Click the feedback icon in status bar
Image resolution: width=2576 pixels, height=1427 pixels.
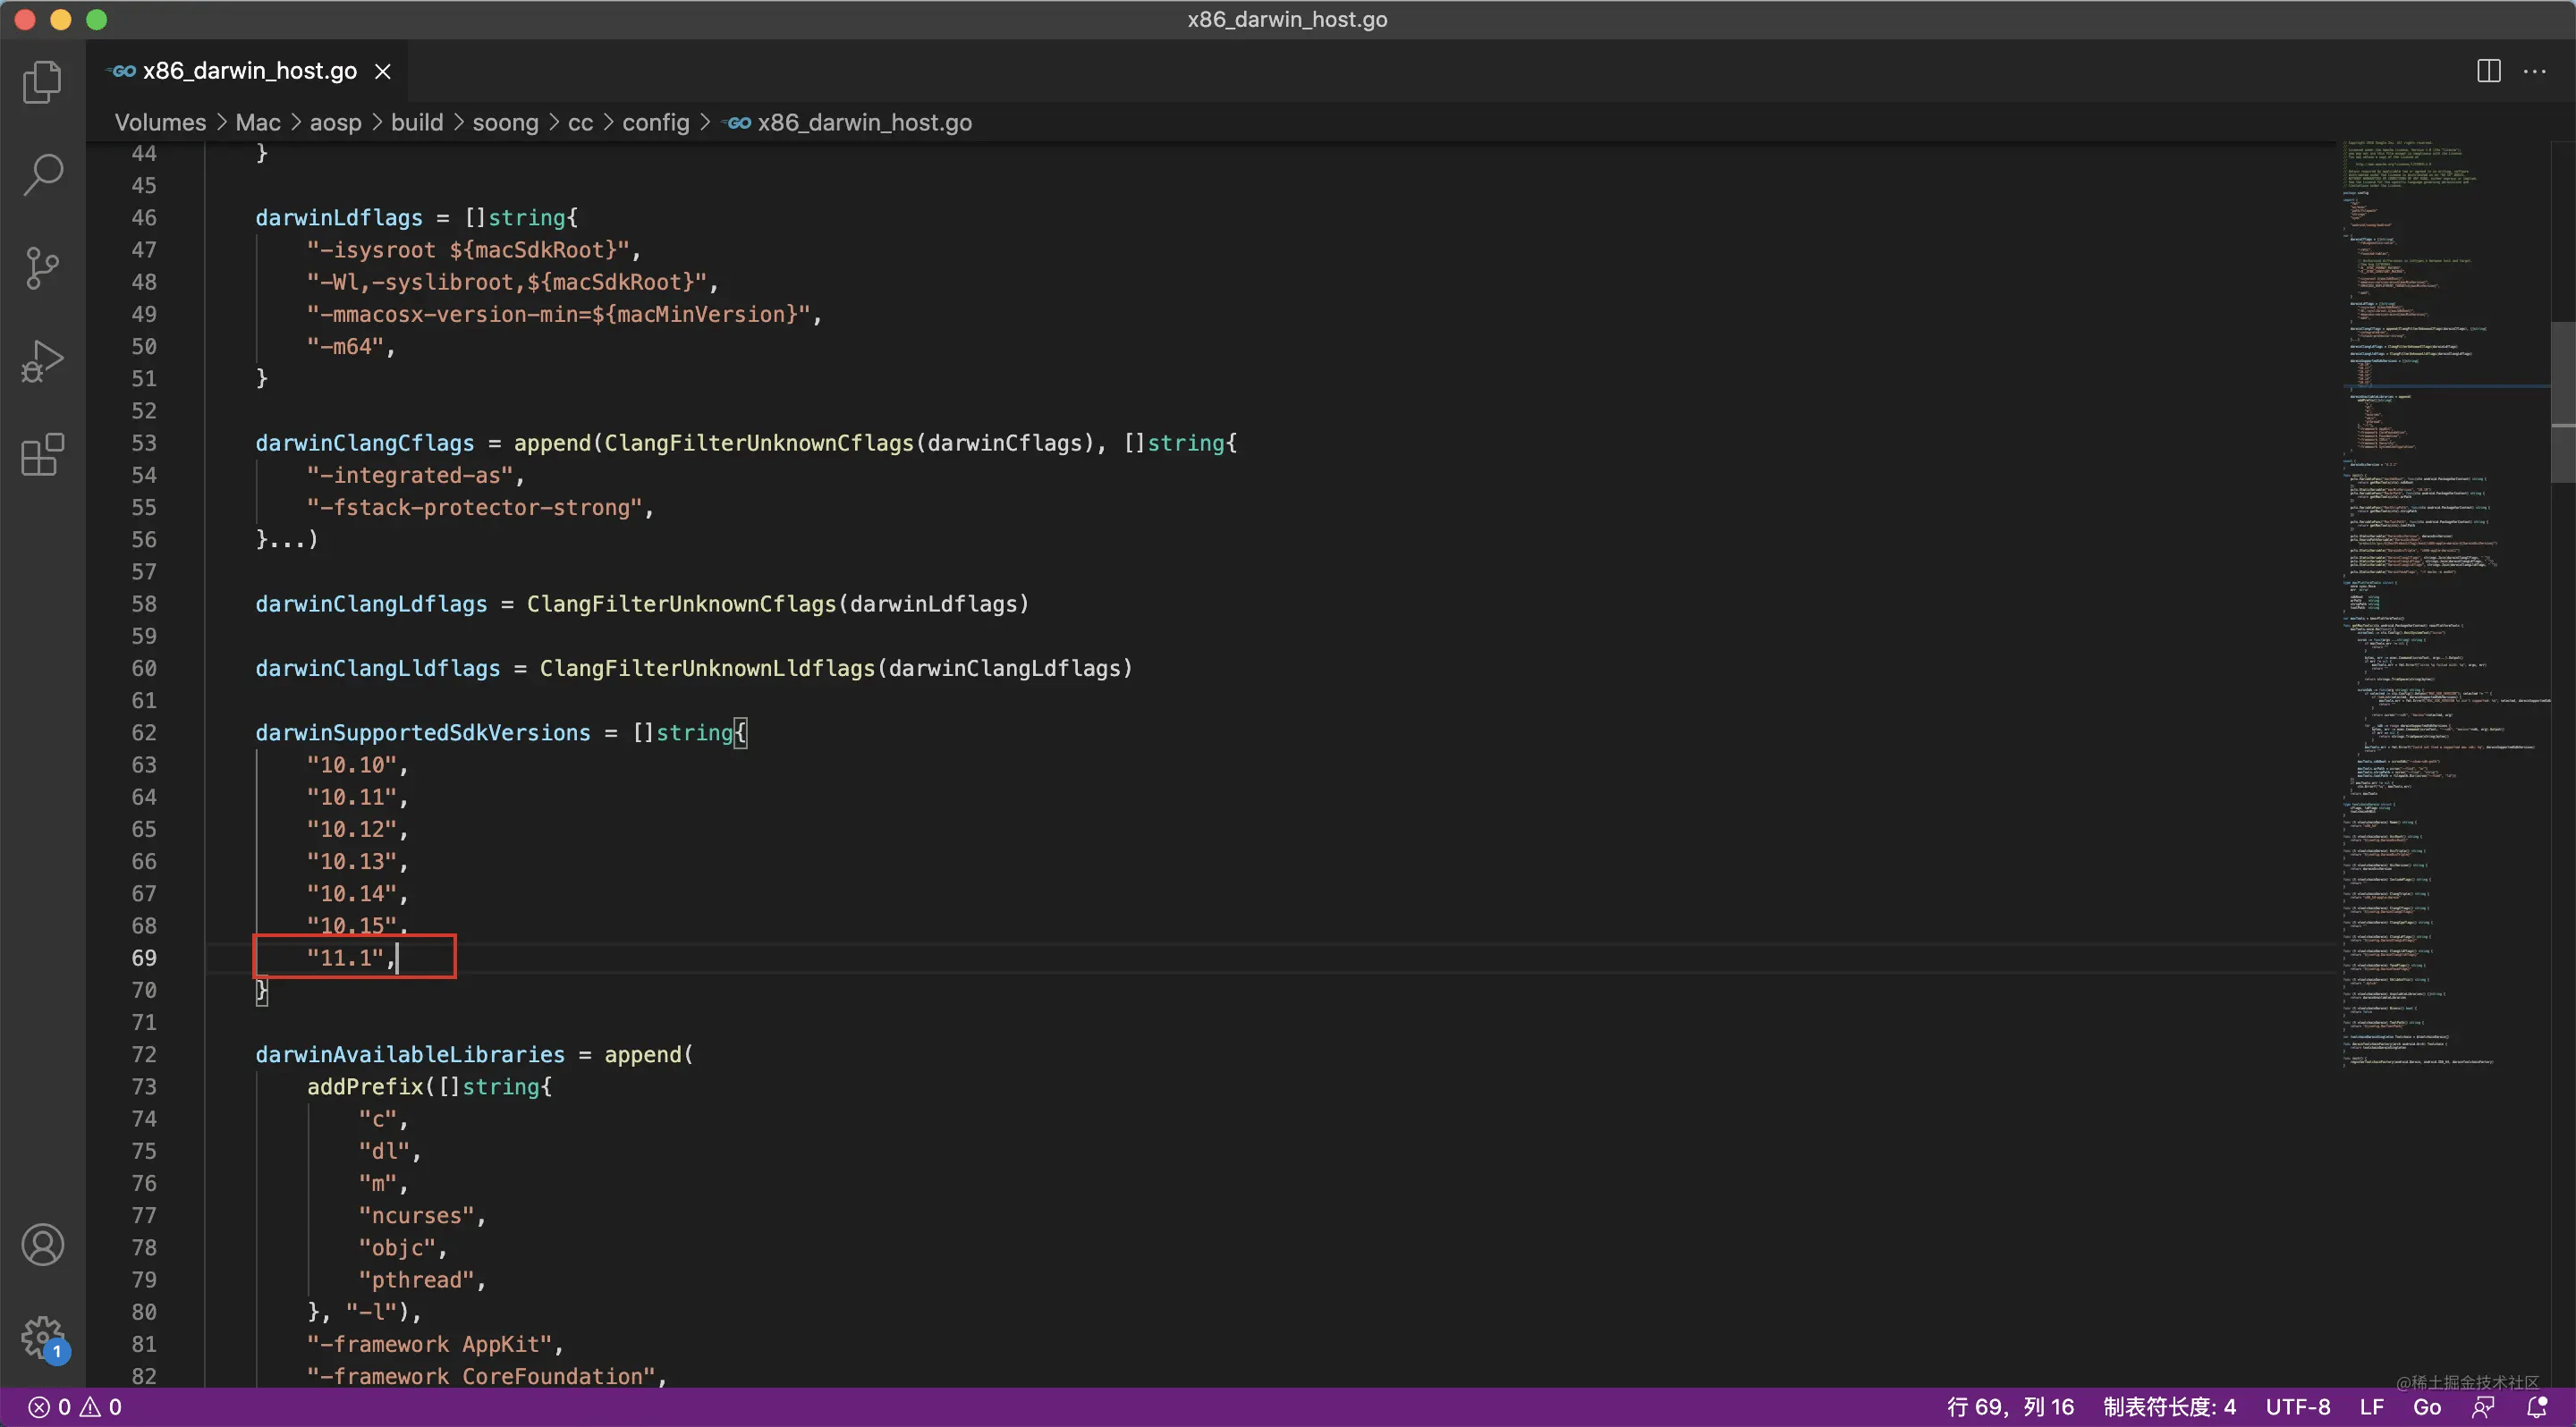(x=2483, y=1407)
